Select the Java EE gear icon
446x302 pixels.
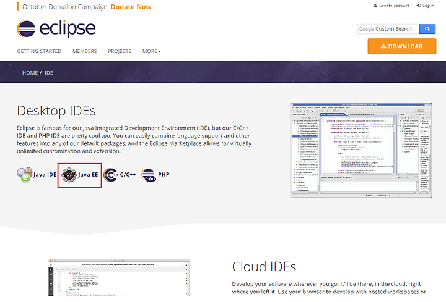69,175
